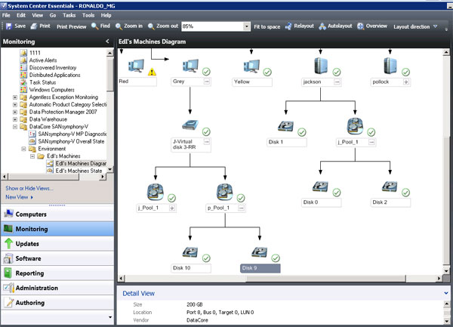This screenshot has width=453, height=327.
Task: Expand Automatic Product Category folder
Action: pyautogui.click(x=15, y=104)
